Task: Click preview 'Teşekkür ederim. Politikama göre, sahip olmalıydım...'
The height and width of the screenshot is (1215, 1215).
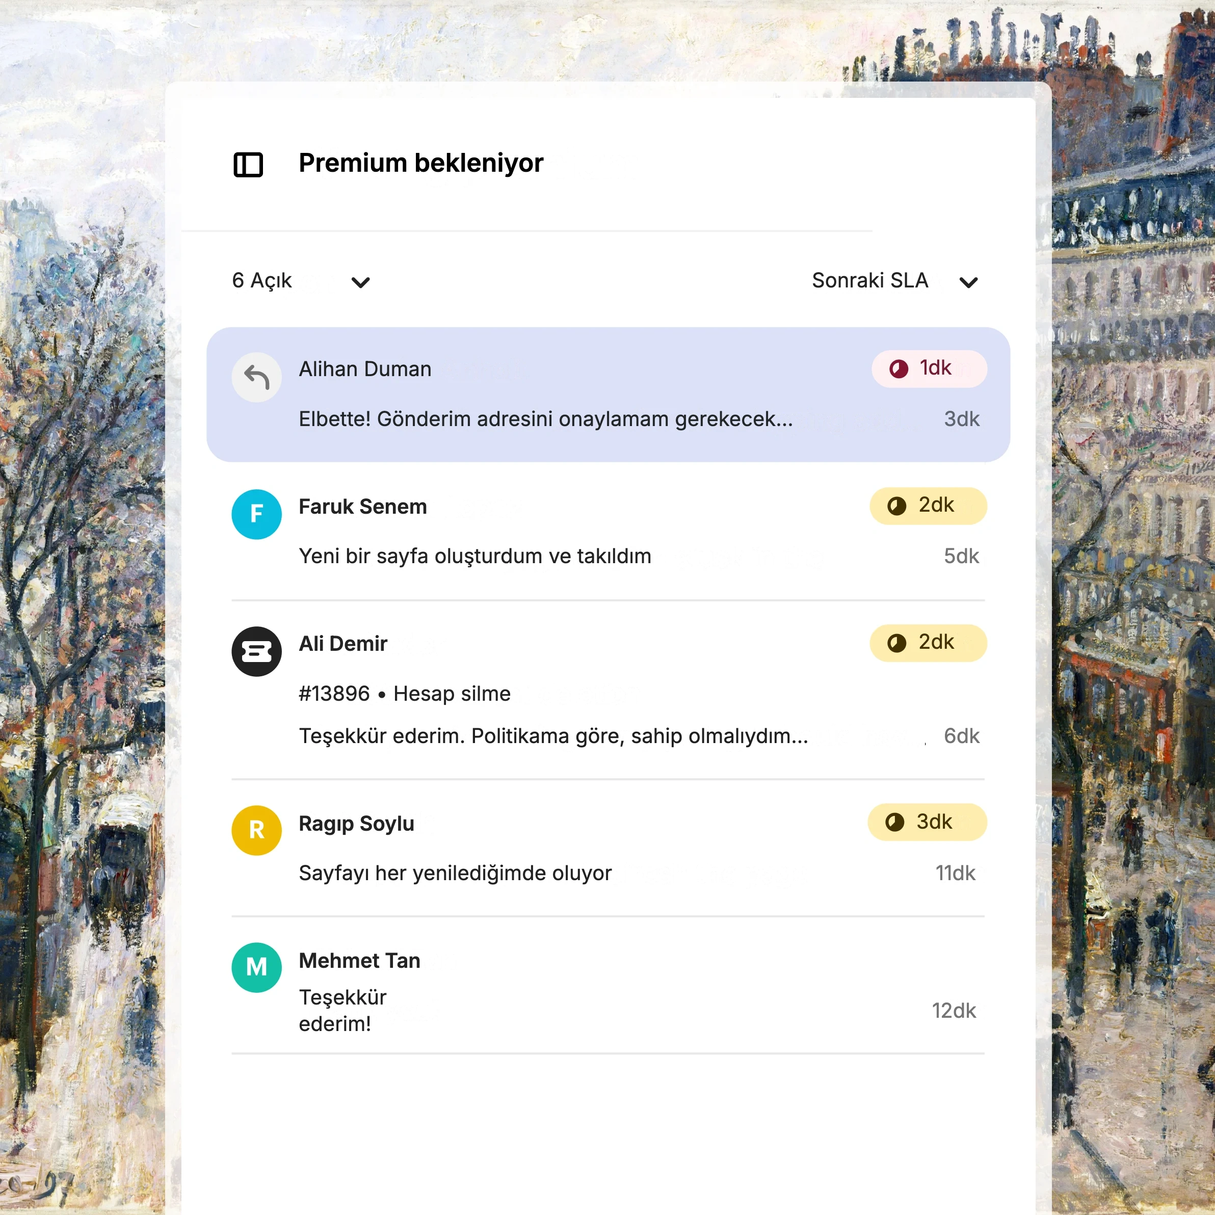Action: [553, 736]
